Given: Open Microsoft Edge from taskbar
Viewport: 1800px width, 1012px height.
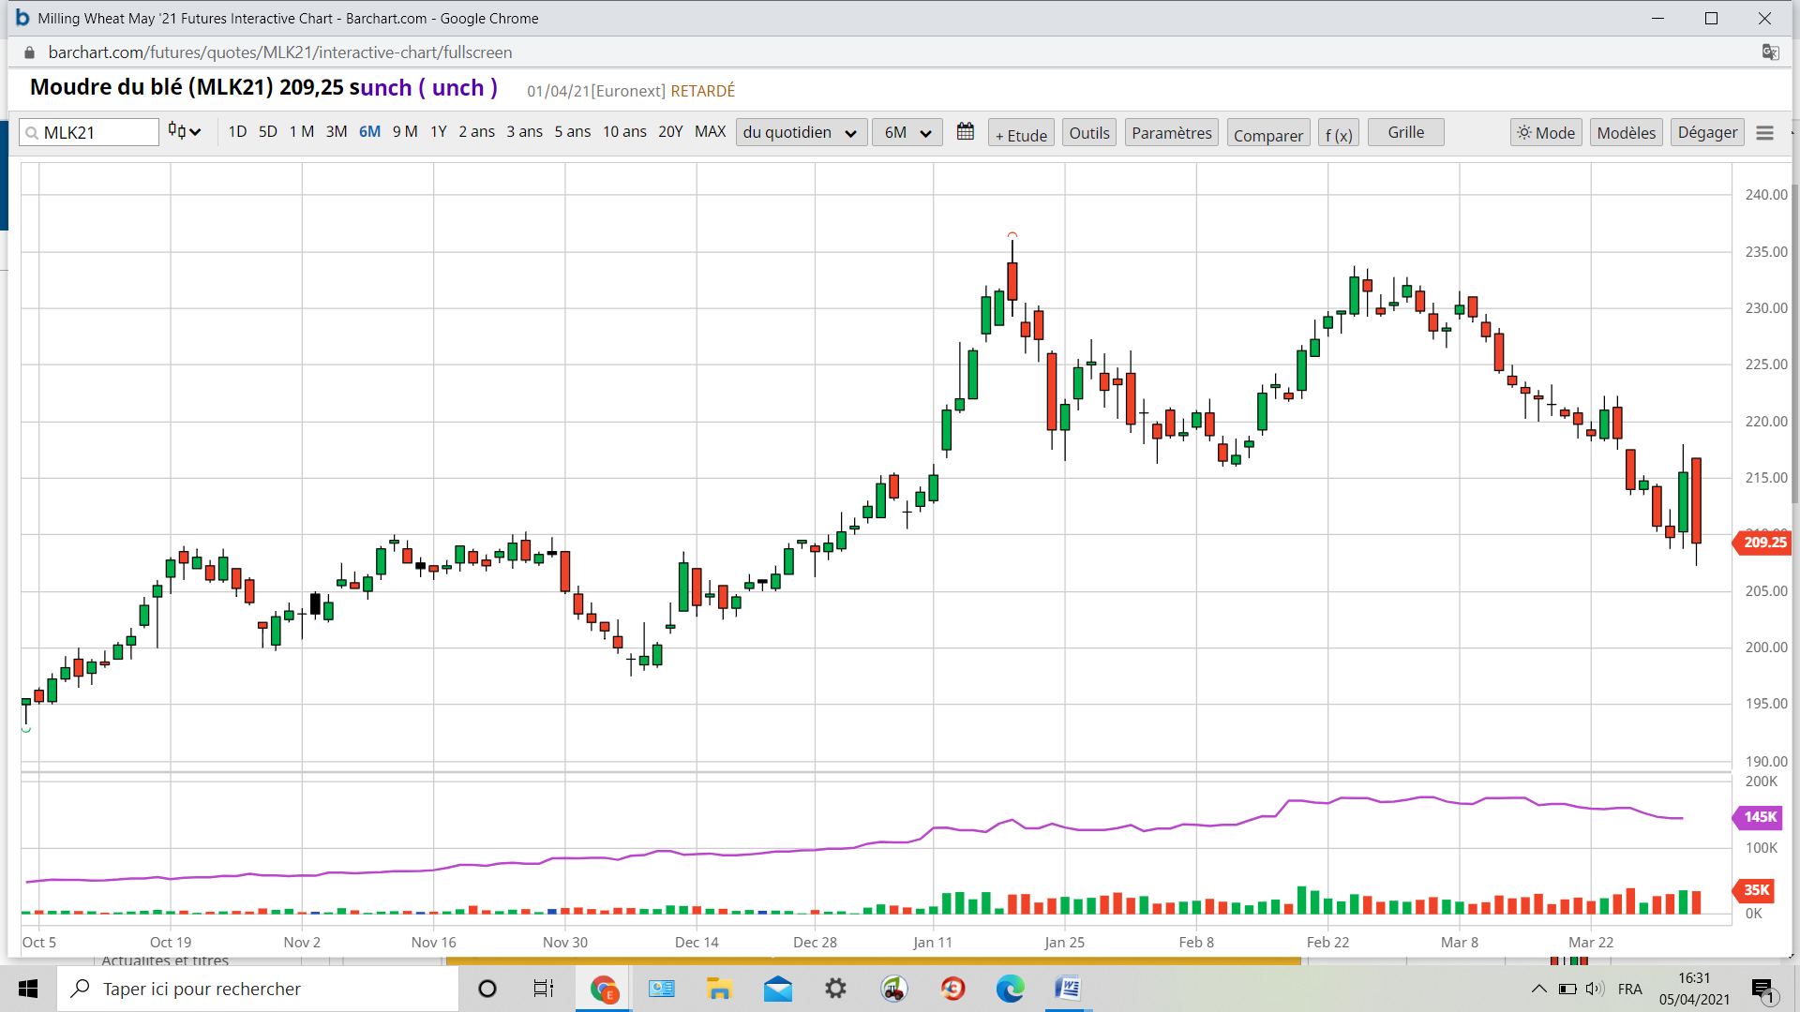Looking at the screenshot, I should [x=1010, y=989].
